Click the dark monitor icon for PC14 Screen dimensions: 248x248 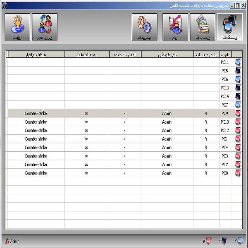coord(238,96)
